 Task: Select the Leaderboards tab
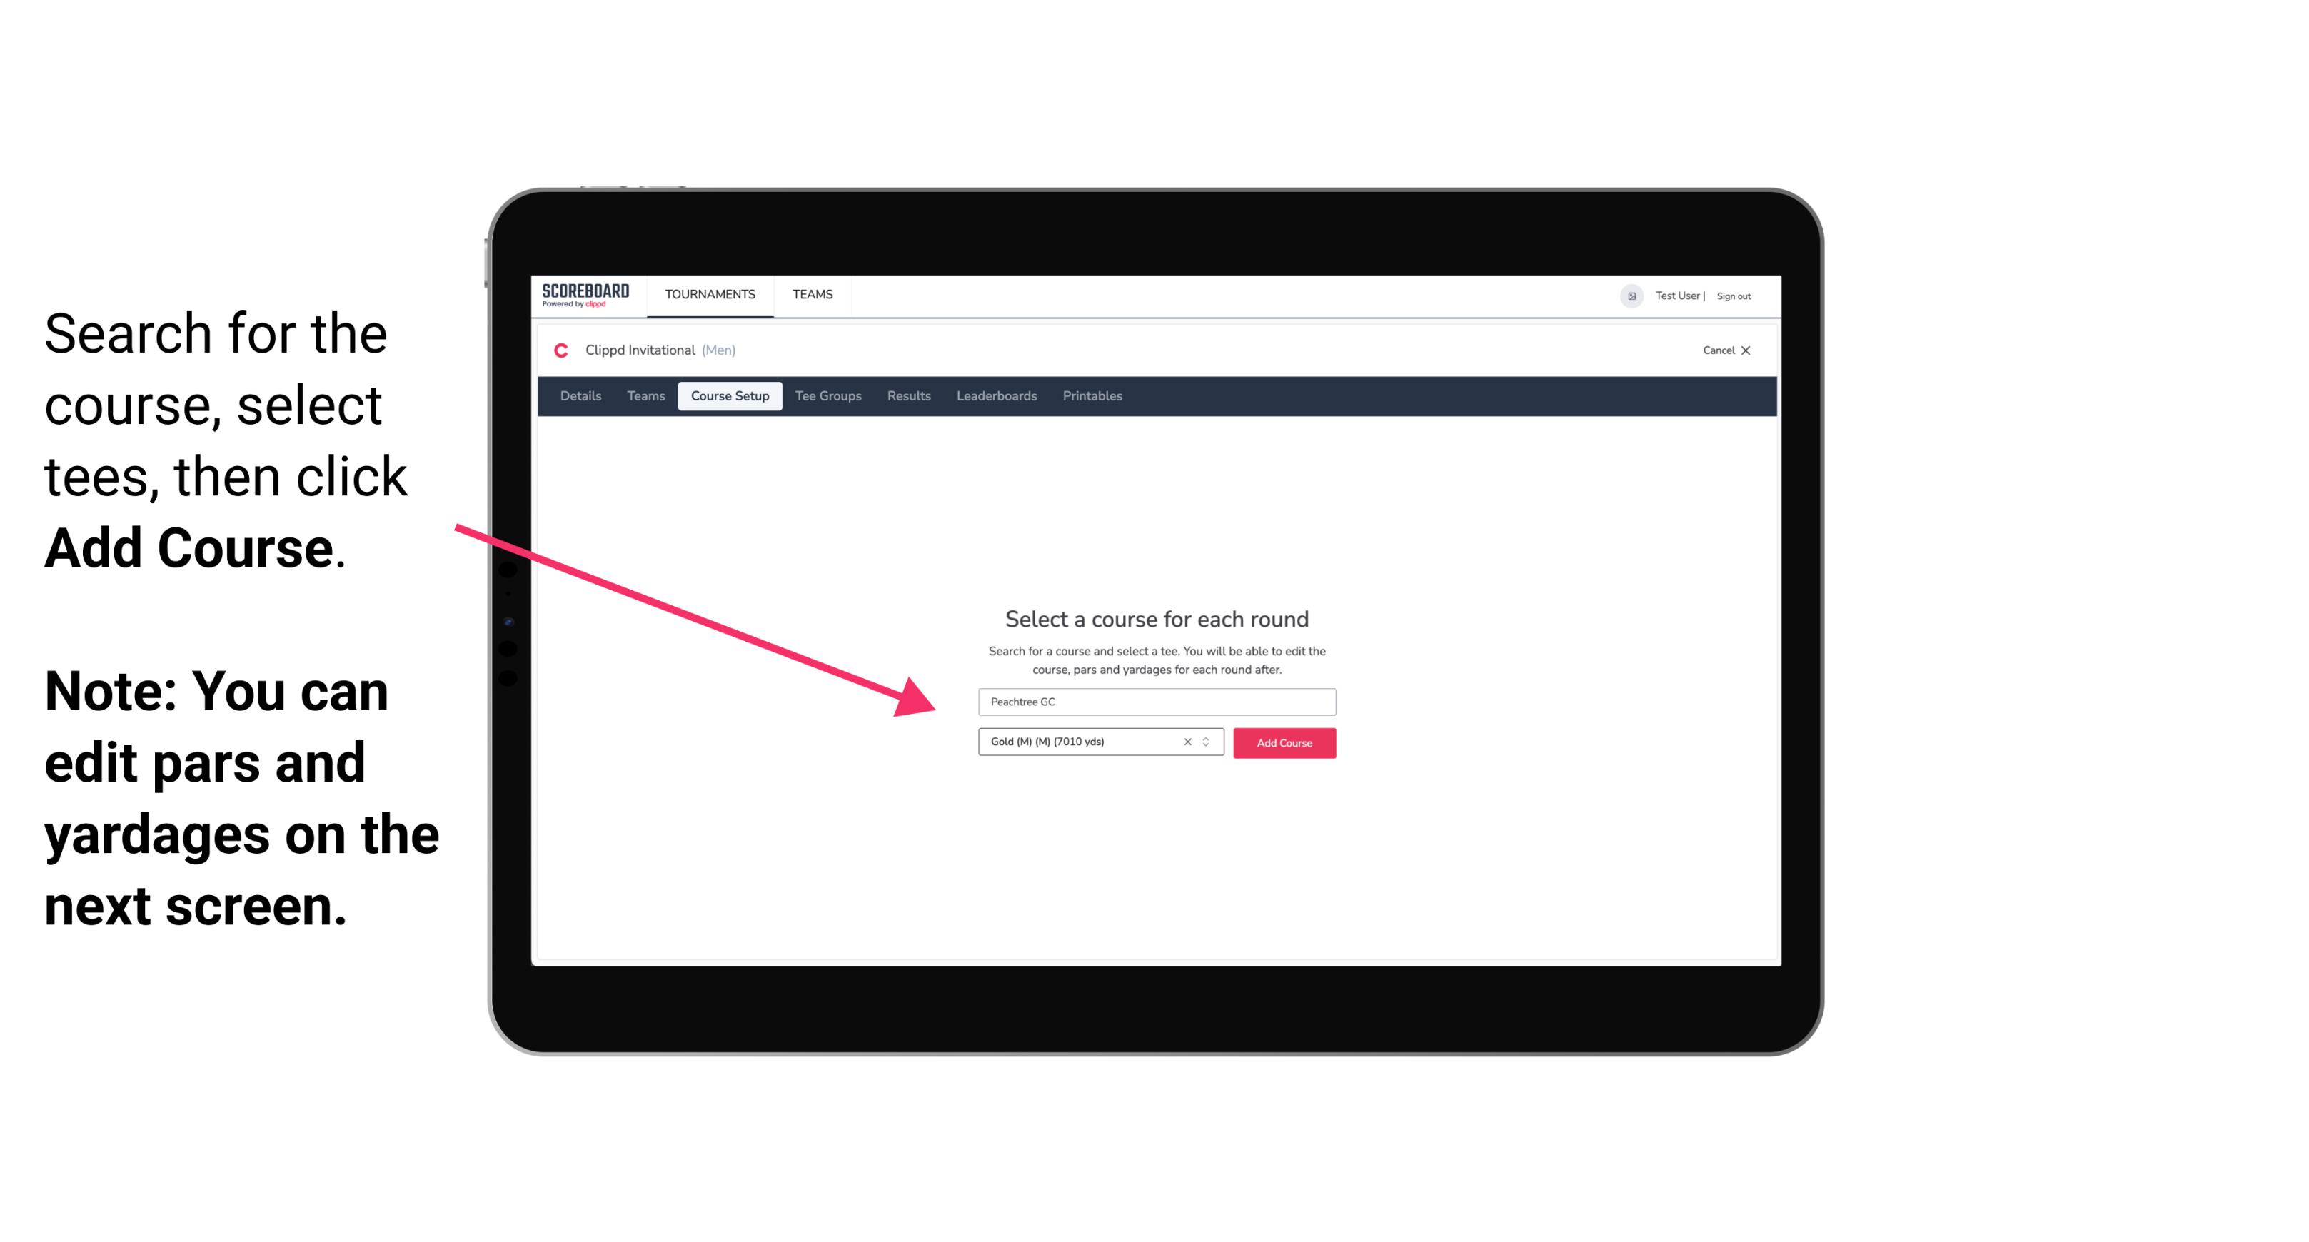(997, 396)
